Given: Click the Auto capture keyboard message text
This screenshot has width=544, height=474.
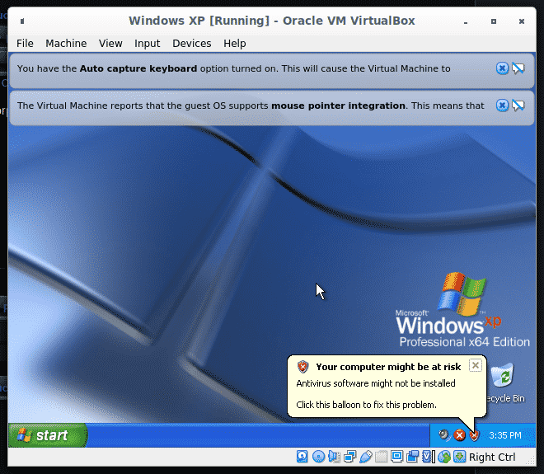Looking at the screenshot, I should (x=234, y=68).
